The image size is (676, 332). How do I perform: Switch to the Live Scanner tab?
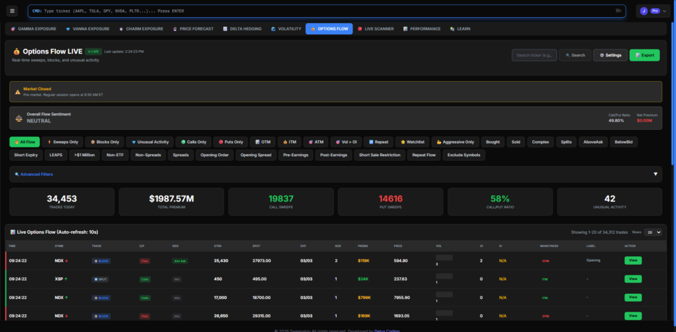[x=378, y=29]
